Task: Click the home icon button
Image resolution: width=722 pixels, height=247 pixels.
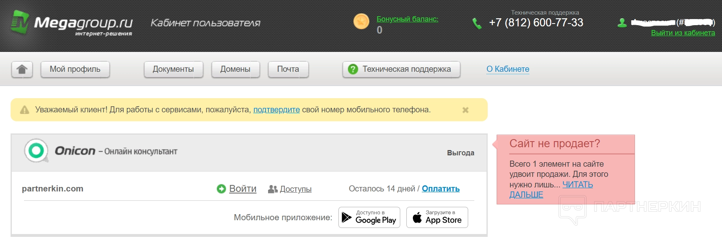Action: point(22,69)
